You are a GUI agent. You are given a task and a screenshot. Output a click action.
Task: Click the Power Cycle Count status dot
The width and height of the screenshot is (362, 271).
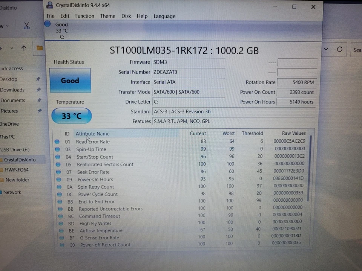coord(59,194)
